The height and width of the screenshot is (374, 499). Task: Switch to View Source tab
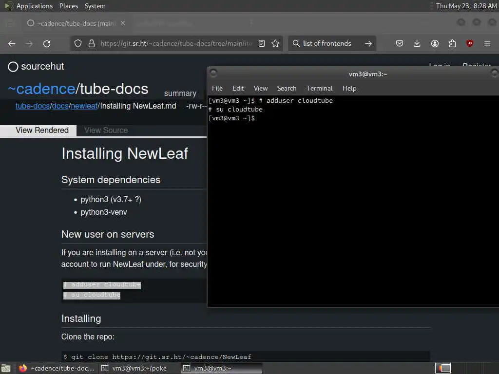(106, 131)
